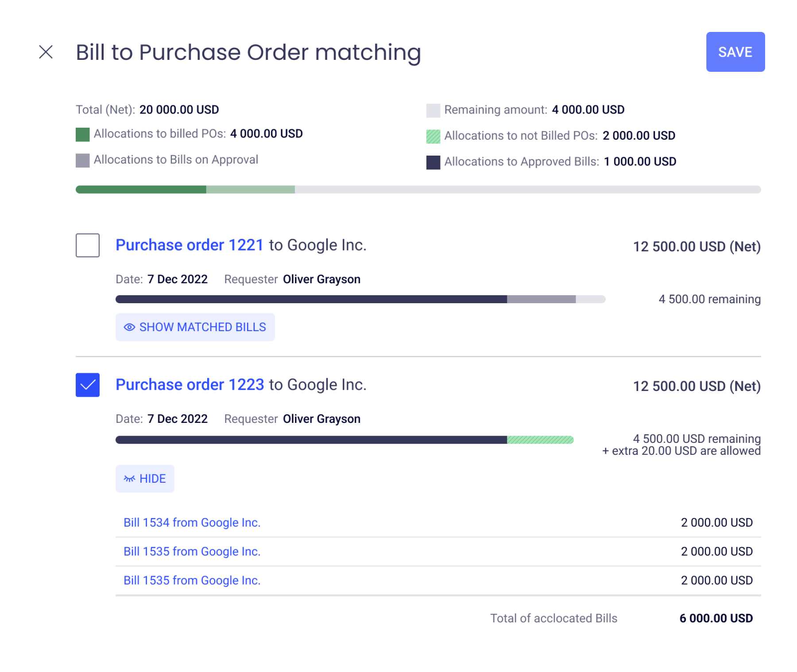Image resolution: width=797 pixels, height=672 pixels.
Task: Click the grey Allocations to Bills on Approval swatch
Action: (x=82, y=160)
